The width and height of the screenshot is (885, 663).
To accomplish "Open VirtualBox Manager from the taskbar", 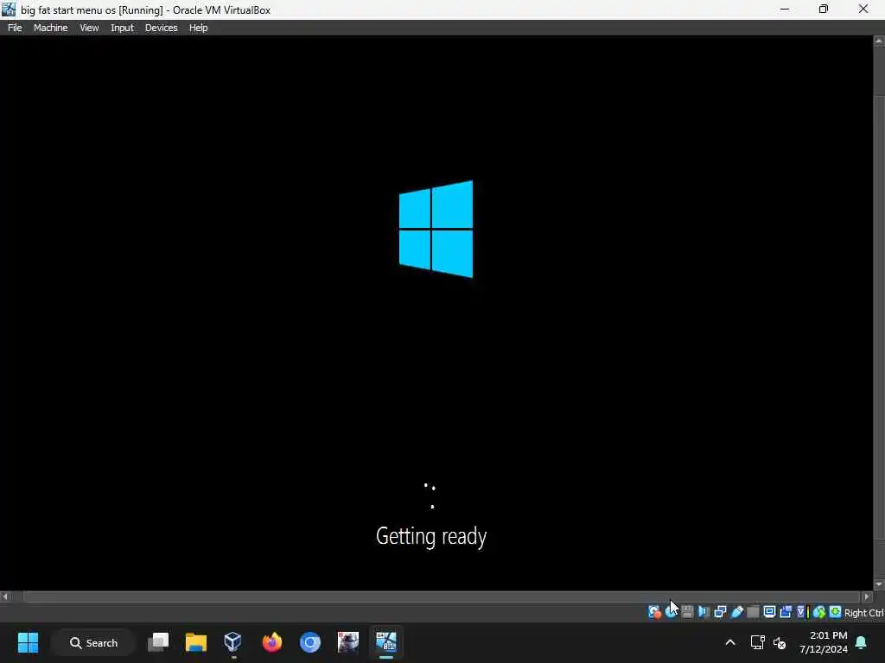I will pos(233,642).
